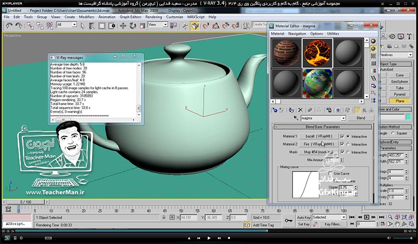
Task: Toggle the highlighted Keyboard Shortcut Override icon
Action: (195, 26)
